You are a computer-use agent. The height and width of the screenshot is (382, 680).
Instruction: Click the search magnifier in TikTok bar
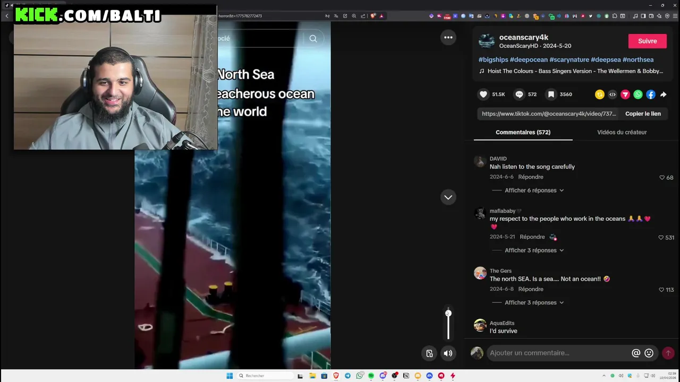tap(313, 38)
